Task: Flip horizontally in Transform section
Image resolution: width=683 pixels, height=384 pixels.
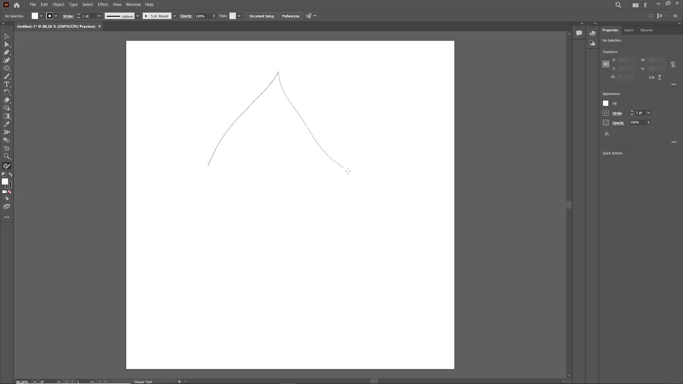Action: [x=651, y=77]
